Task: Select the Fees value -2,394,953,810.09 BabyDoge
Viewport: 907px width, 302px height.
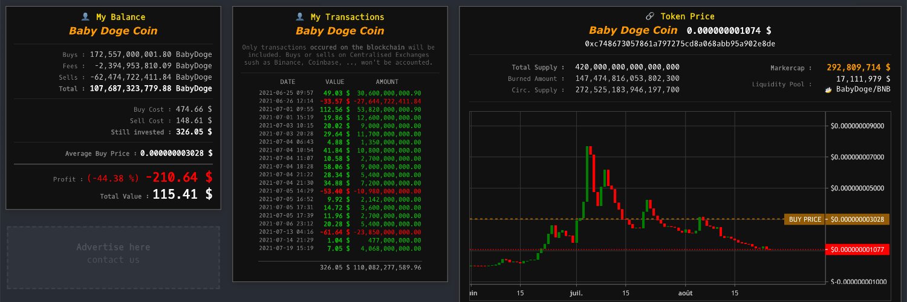Action: [x=154, y=65]
